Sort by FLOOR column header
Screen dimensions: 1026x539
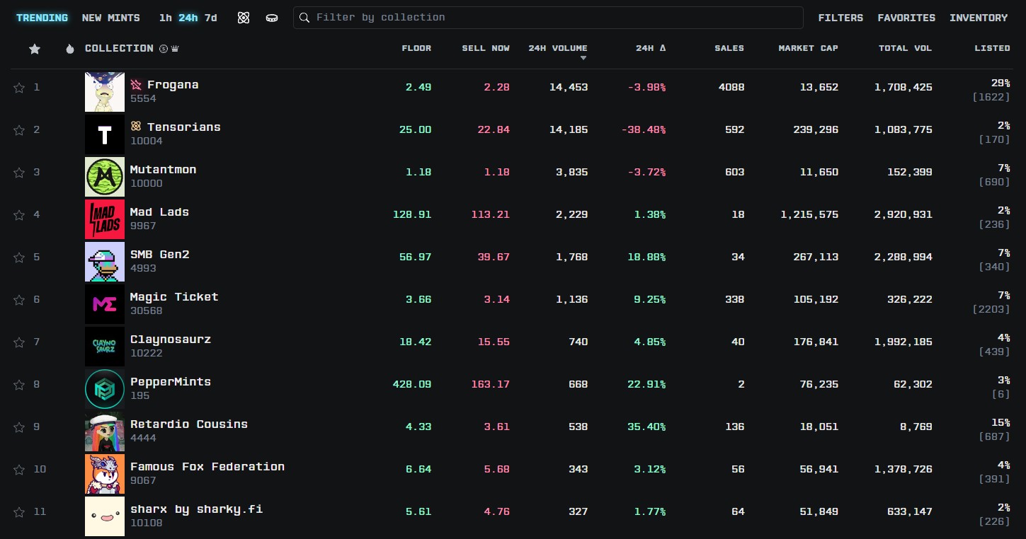416,48
